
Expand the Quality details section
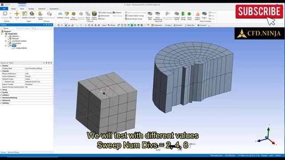point(1,92)
